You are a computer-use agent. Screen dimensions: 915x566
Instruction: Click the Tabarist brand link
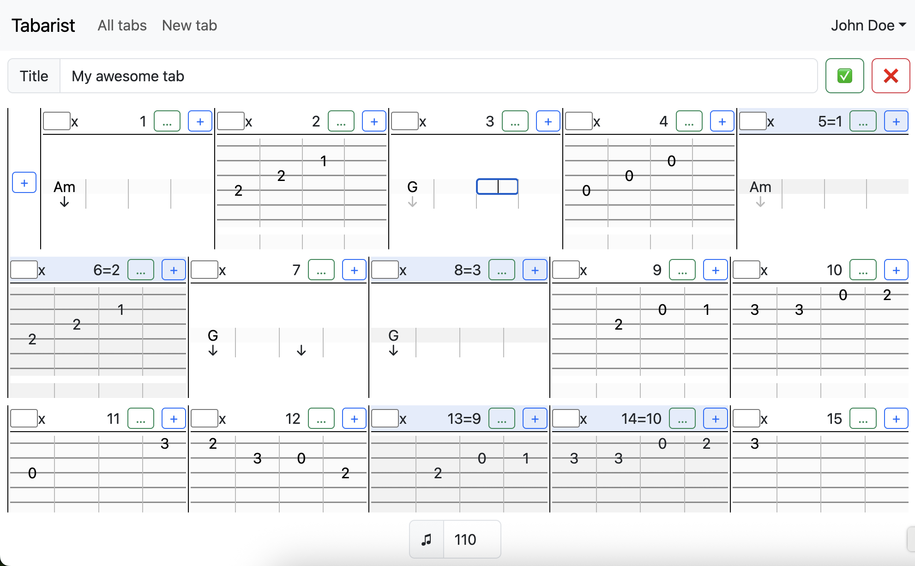[x=43, y=25]
